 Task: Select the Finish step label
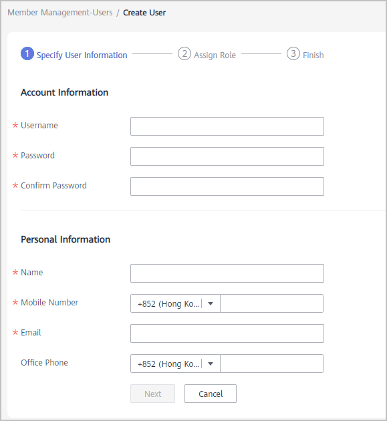(313, 55)
